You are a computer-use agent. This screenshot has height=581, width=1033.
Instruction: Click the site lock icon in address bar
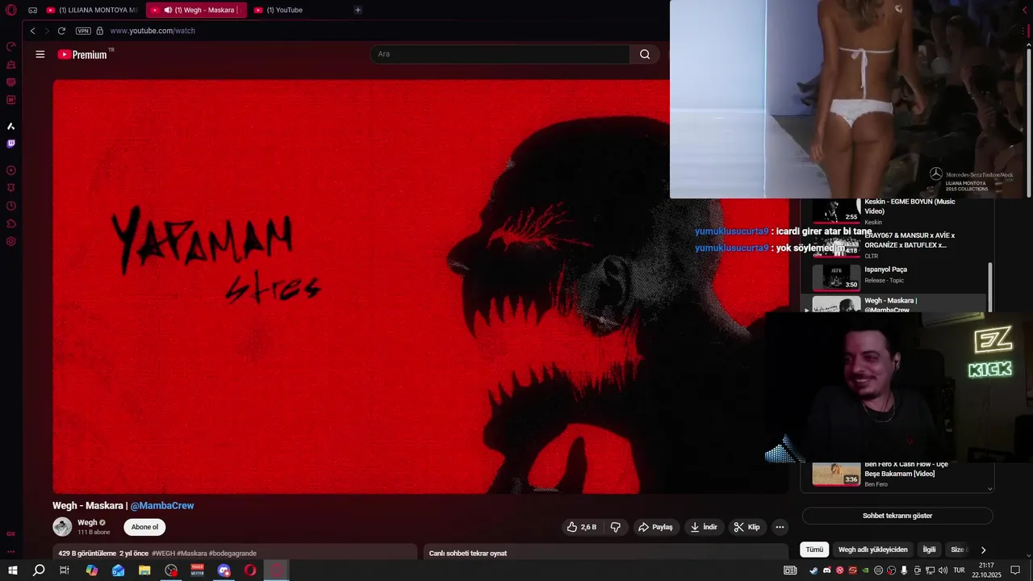point(100,31)
